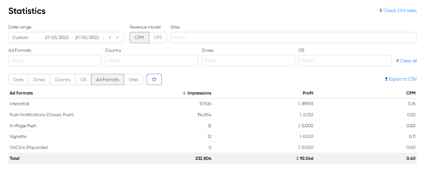The image size is (426, 173).
Task: Switch to the Zones grouping tab
Action: (x=39, y=80)
